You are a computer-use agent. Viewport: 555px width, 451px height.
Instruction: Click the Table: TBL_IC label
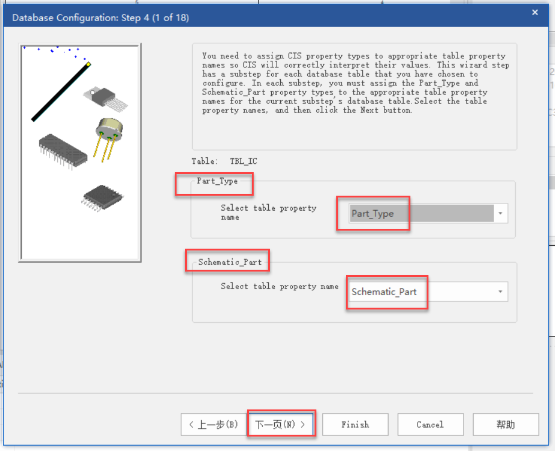pyautogui.click(x=224, y=161)
